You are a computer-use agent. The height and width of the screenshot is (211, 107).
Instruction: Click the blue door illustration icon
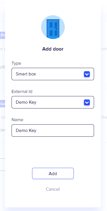(53, 29)
